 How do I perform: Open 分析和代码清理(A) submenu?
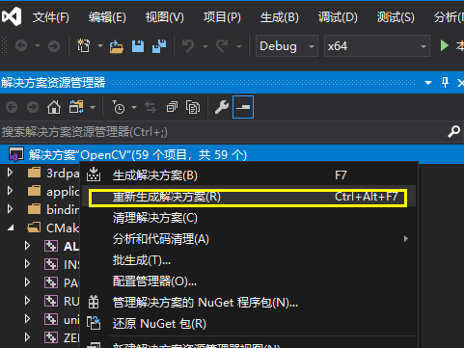point(249,239)
